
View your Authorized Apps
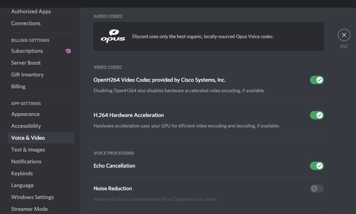pyautogui.click(x=31, y=11)
